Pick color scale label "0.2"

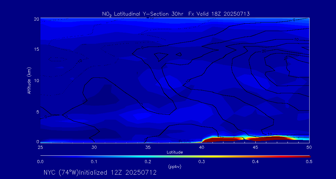tap(148, 162)
